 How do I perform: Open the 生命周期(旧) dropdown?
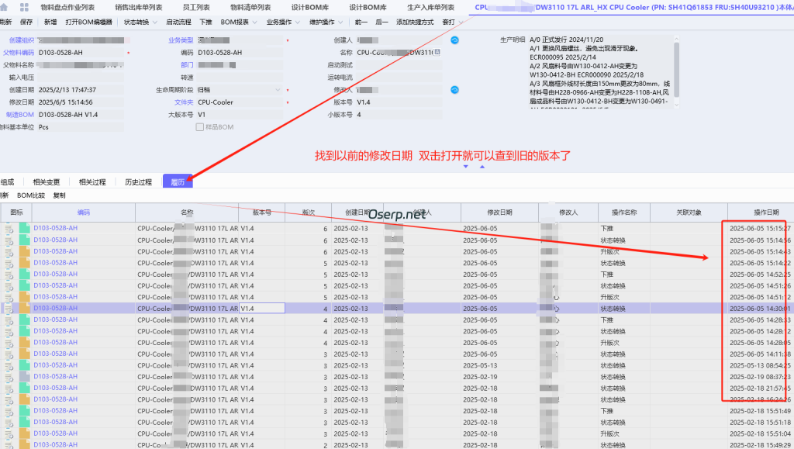pyautogui.click(x=278, y=91)
